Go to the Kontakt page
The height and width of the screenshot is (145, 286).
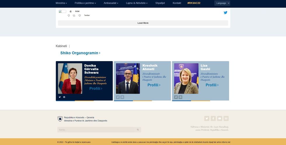click(x=177, y=3)
